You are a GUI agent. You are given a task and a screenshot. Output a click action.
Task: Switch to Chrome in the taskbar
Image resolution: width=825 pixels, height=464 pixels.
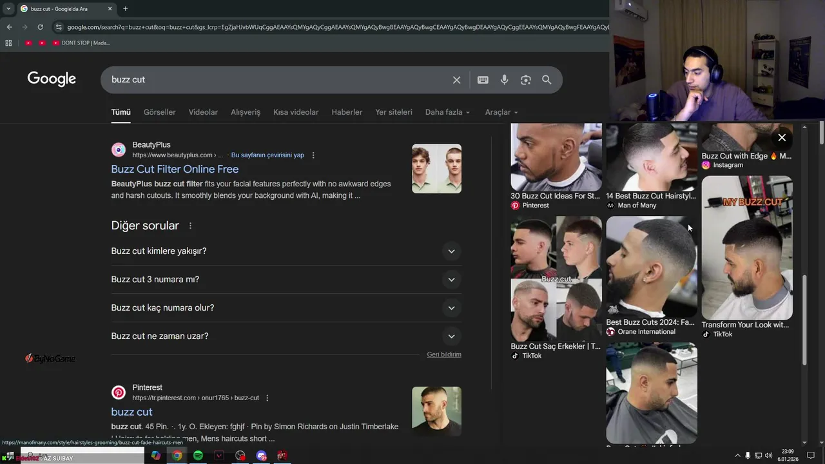pyautogui.click(x=177, y=456)
